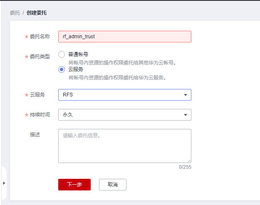Expand the collapsed left sidebar arrow
Viewport: 260px width, 205px height.
[4, 183]
